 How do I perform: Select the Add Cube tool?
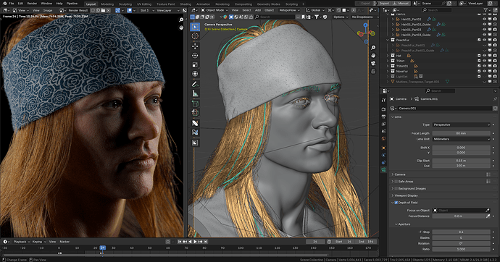coord(195,103)
